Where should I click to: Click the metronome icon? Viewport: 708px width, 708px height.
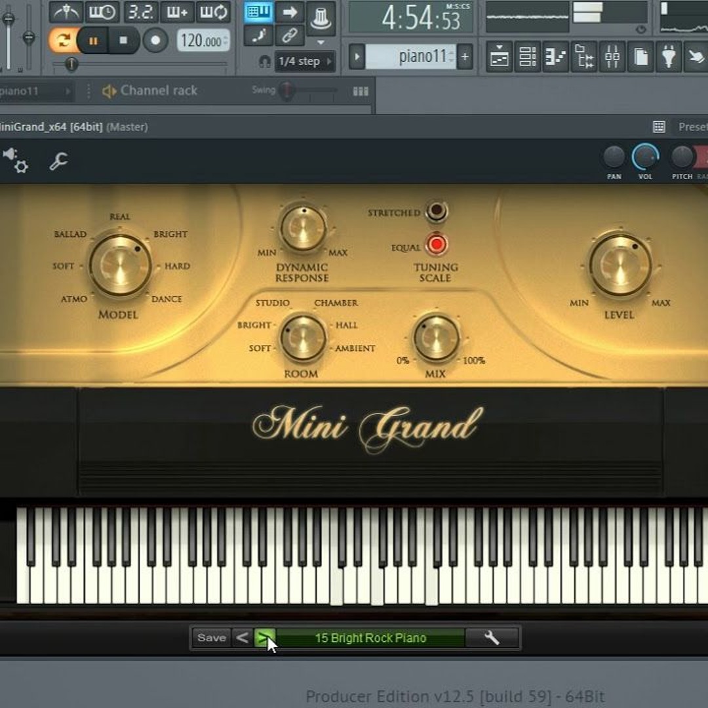point(66,12)
